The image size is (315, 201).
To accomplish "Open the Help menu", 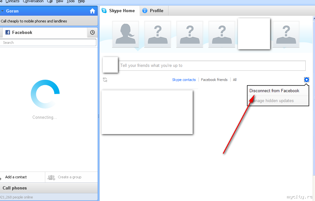I will coord(81,1).
